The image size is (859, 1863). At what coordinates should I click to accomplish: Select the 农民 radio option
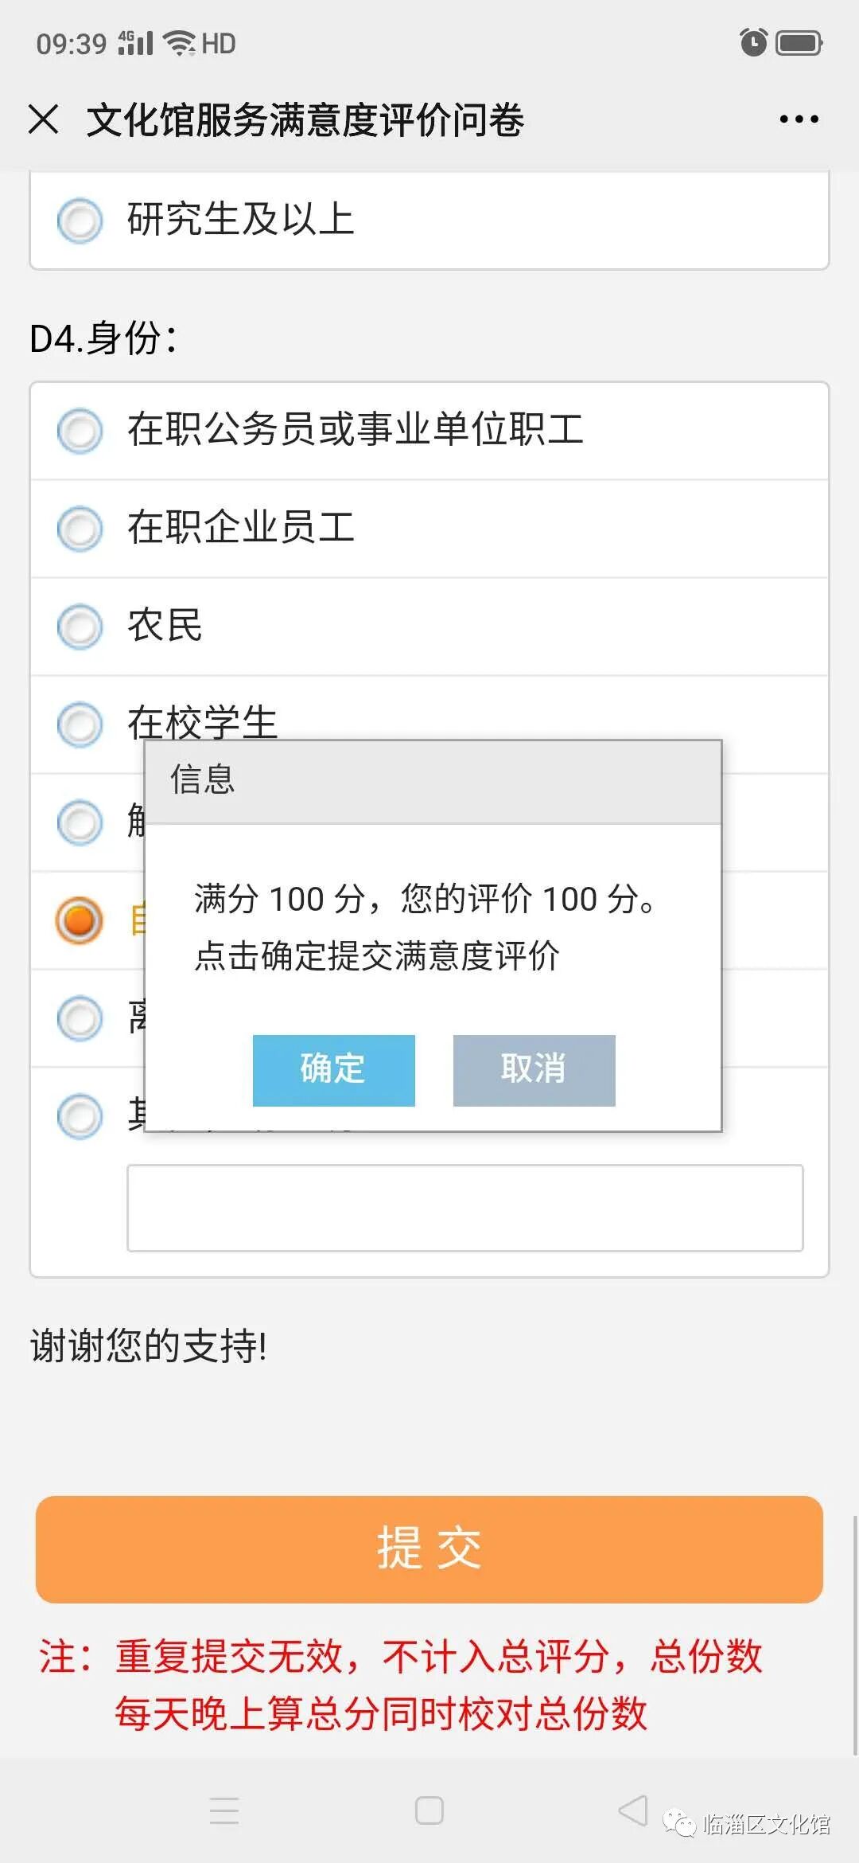pyautogui.click(x=80, y=627)
